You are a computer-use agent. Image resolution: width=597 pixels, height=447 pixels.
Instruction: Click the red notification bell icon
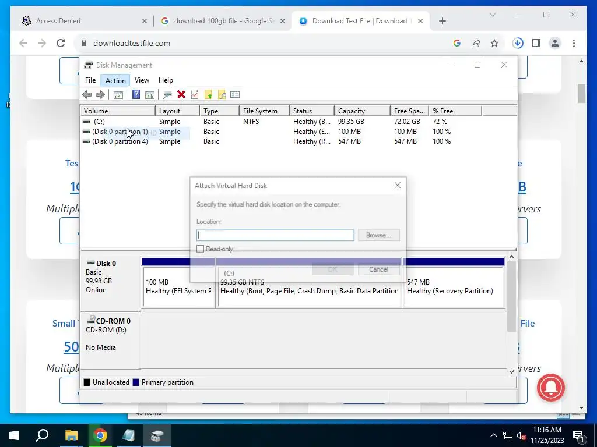coord(551,388)
